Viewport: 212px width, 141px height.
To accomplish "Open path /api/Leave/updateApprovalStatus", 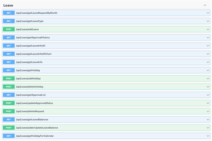I will click(x=35, y=103).
